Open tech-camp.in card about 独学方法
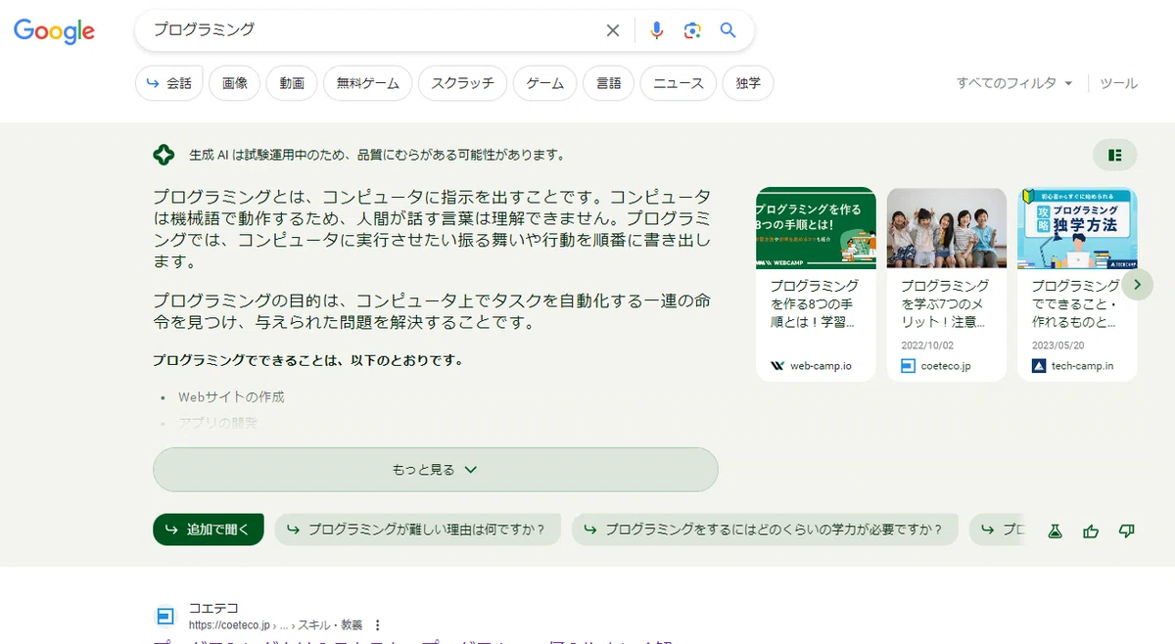Screen dimensions: 1175x644 click(1077, 285)
